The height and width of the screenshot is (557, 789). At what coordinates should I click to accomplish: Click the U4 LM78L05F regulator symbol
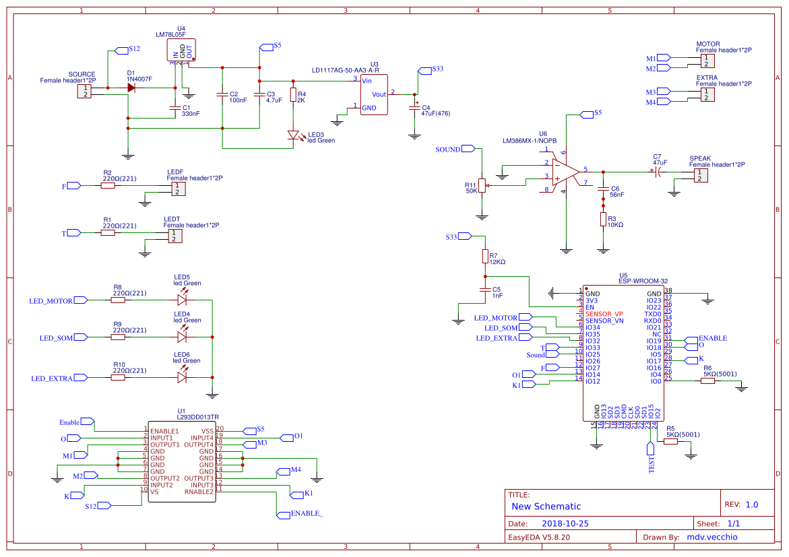coord(181,51)
